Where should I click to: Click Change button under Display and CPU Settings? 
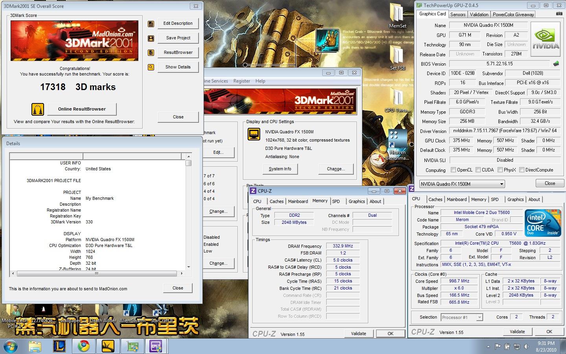pos(336,169)
